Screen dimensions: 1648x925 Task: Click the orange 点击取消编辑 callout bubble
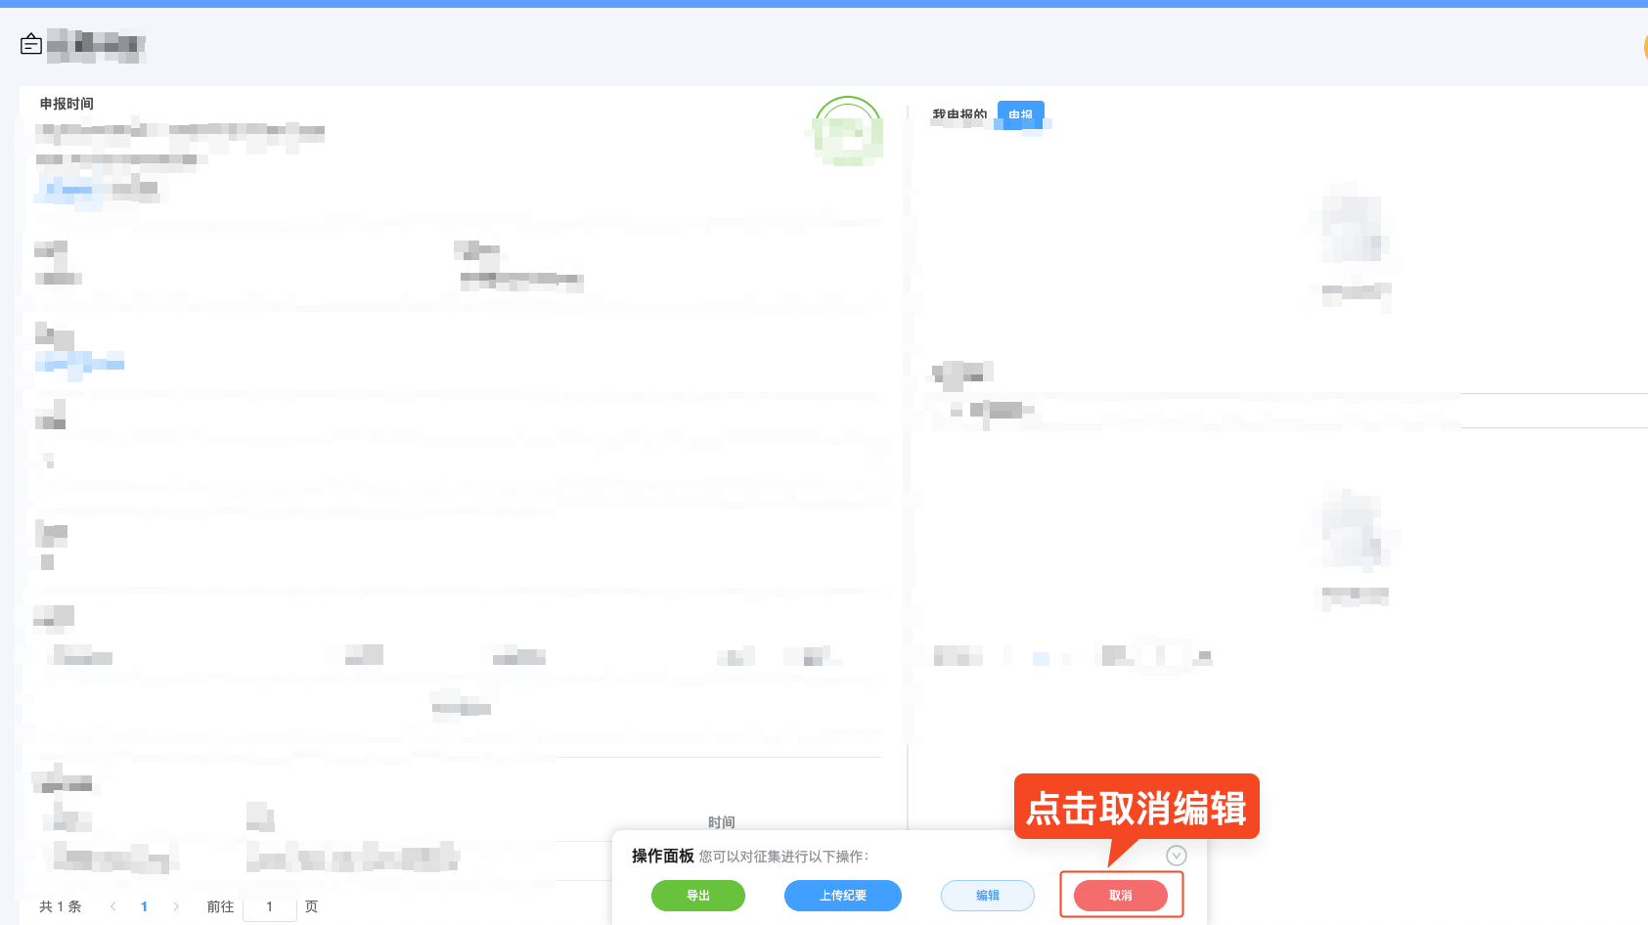[x=1137, y=807]
